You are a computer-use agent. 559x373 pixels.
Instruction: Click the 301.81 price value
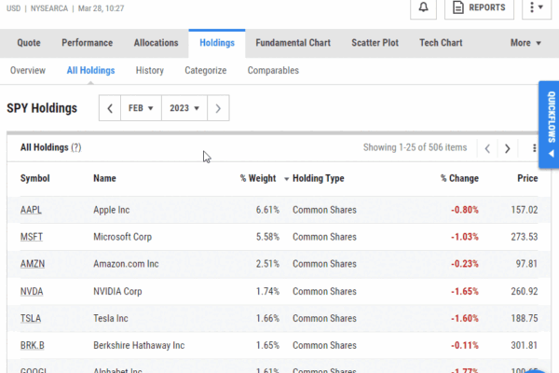click(524, 346)
